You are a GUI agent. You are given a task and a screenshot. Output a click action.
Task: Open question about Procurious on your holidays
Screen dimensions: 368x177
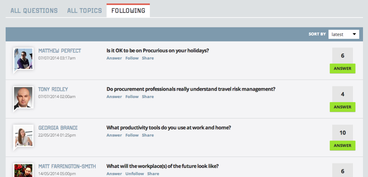click(x=158, y=51)
